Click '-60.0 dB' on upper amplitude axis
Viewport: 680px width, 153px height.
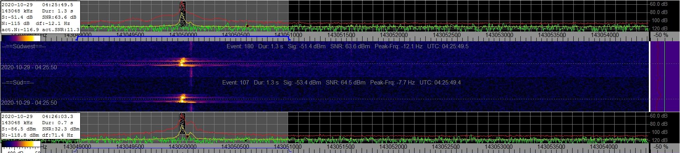click(x=659, y=4)
